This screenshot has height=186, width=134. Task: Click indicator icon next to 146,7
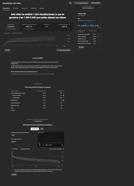pos(31,26)
